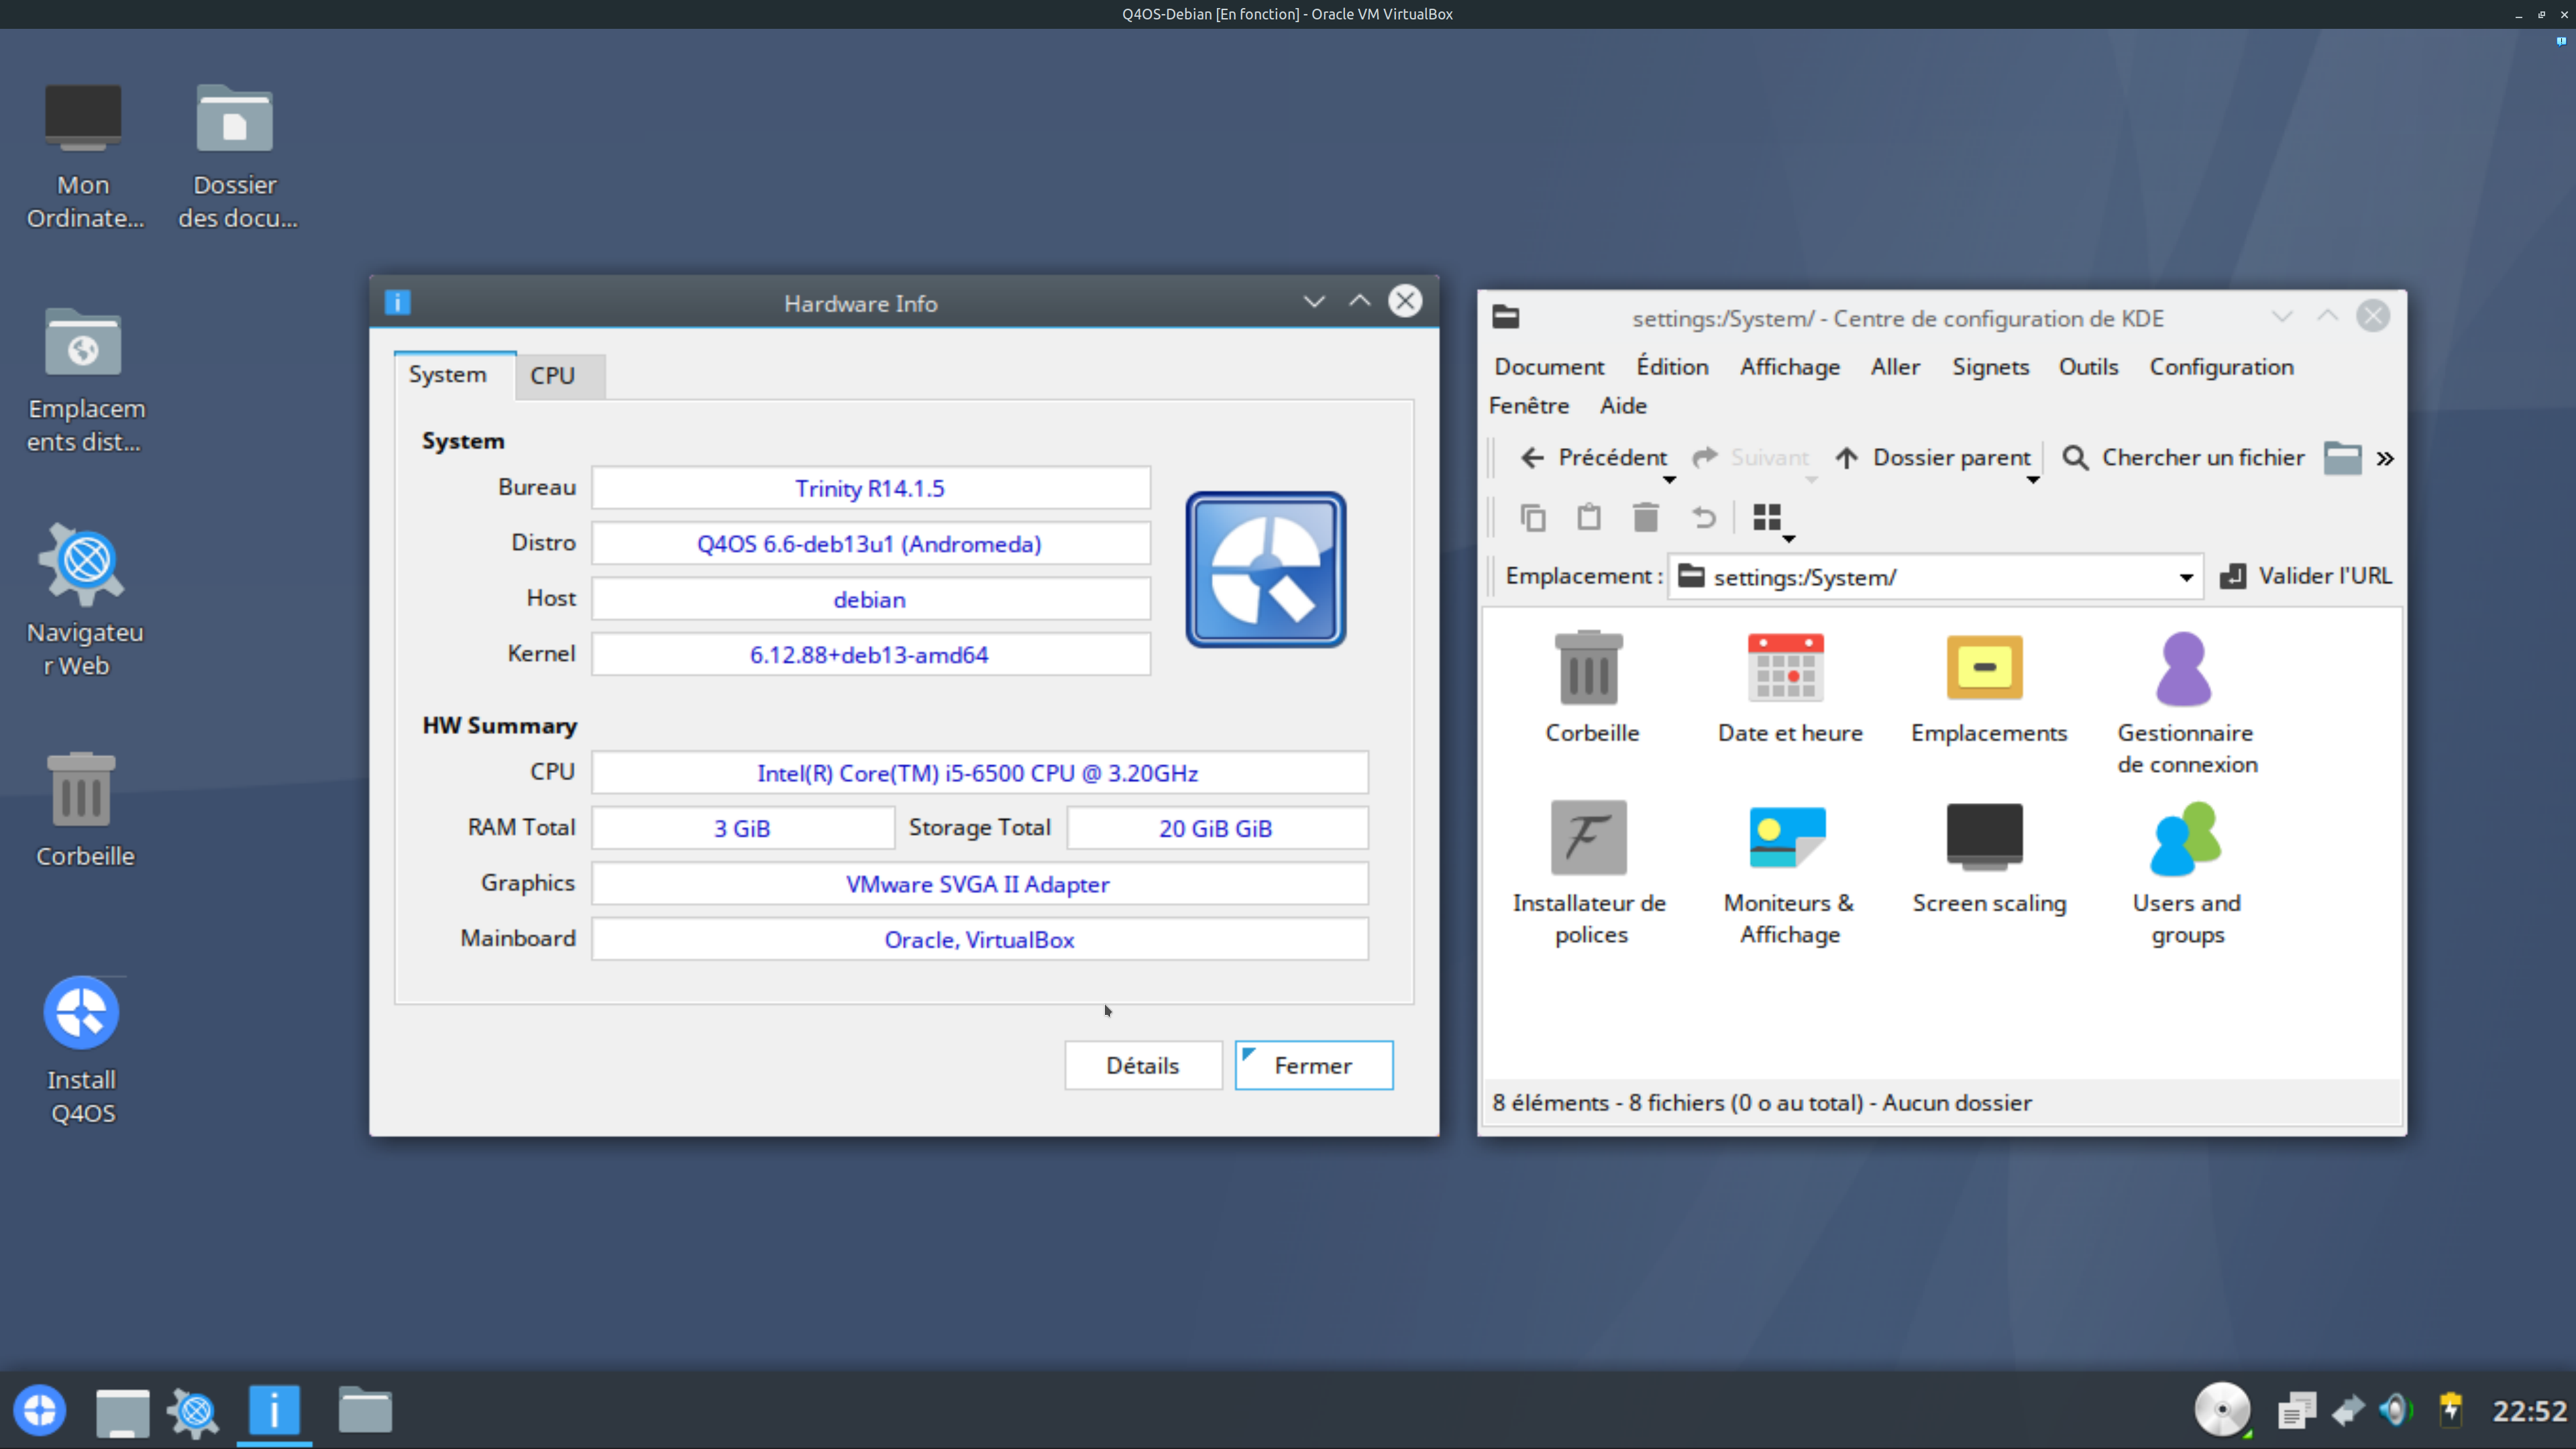Click the Détails button
Screen dimensions: 2576x1449
[1143, 1065]
